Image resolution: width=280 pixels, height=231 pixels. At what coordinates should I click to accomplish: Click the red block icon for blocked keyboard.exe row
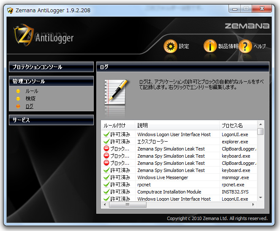tap(106, 156)
